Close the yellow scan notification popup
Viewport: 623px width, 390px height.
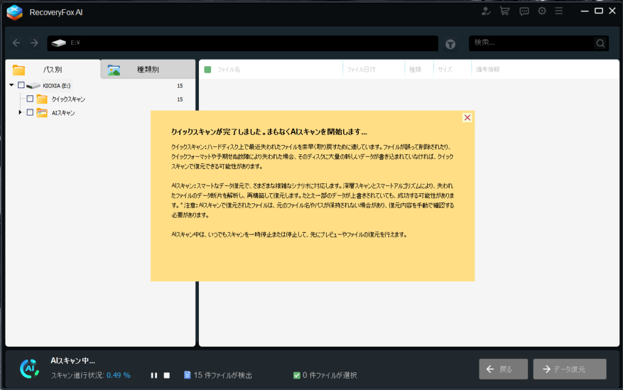[x=467, y=118]
